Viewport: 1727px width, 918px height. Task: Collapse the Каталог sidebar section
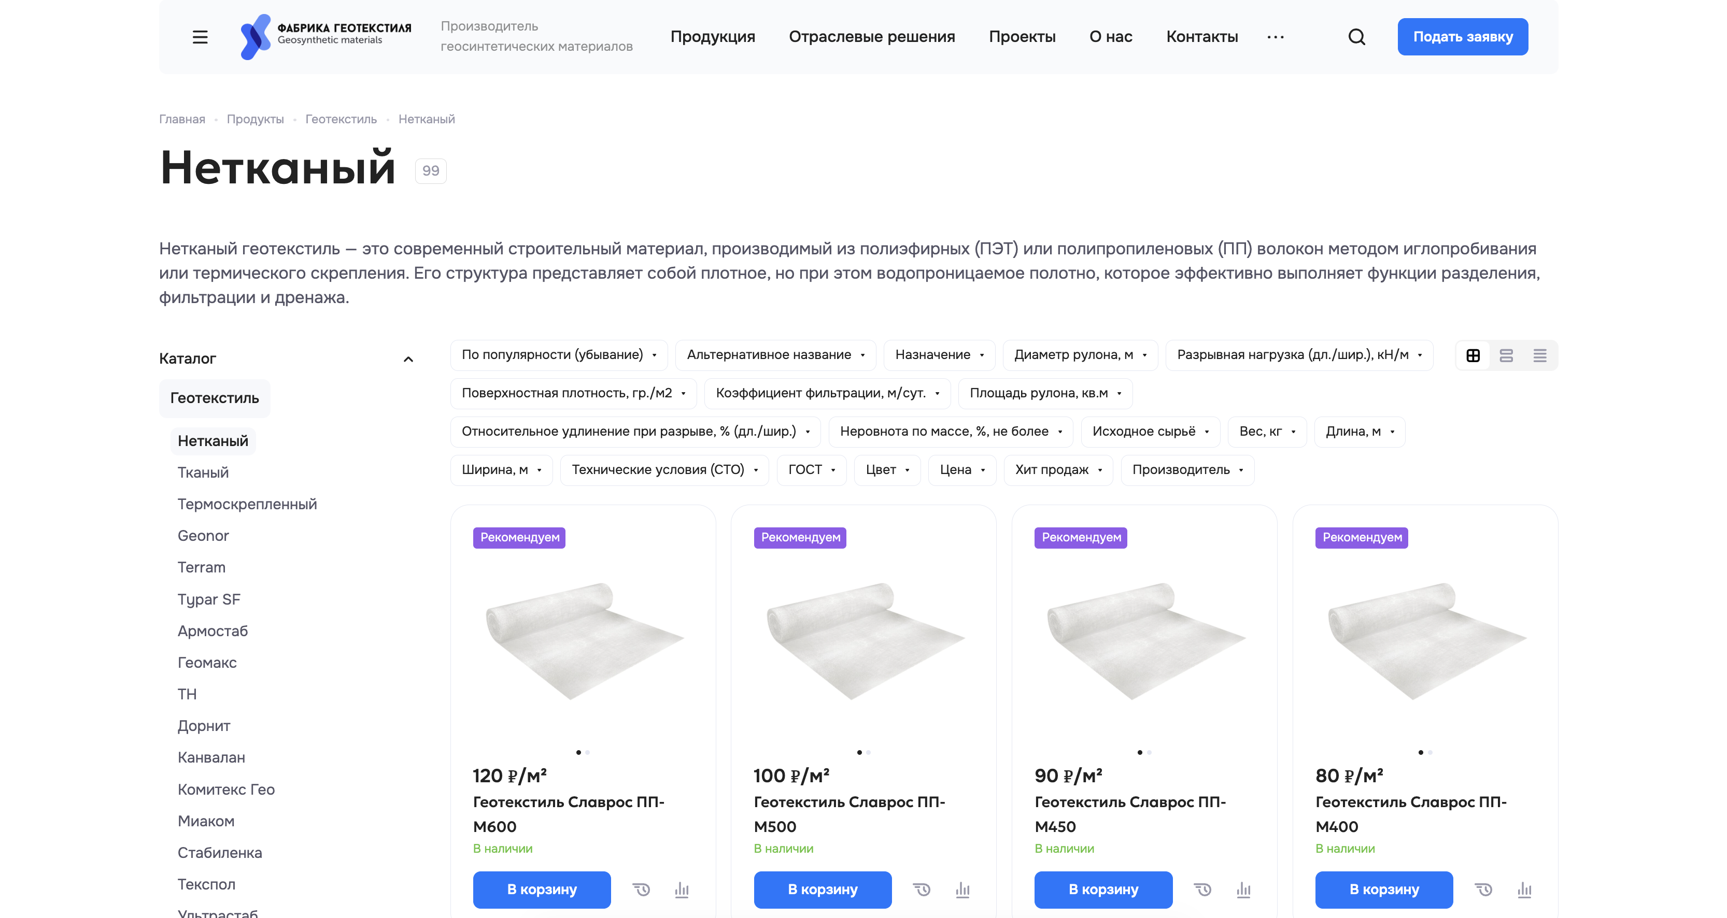click(x=409, y=358)
